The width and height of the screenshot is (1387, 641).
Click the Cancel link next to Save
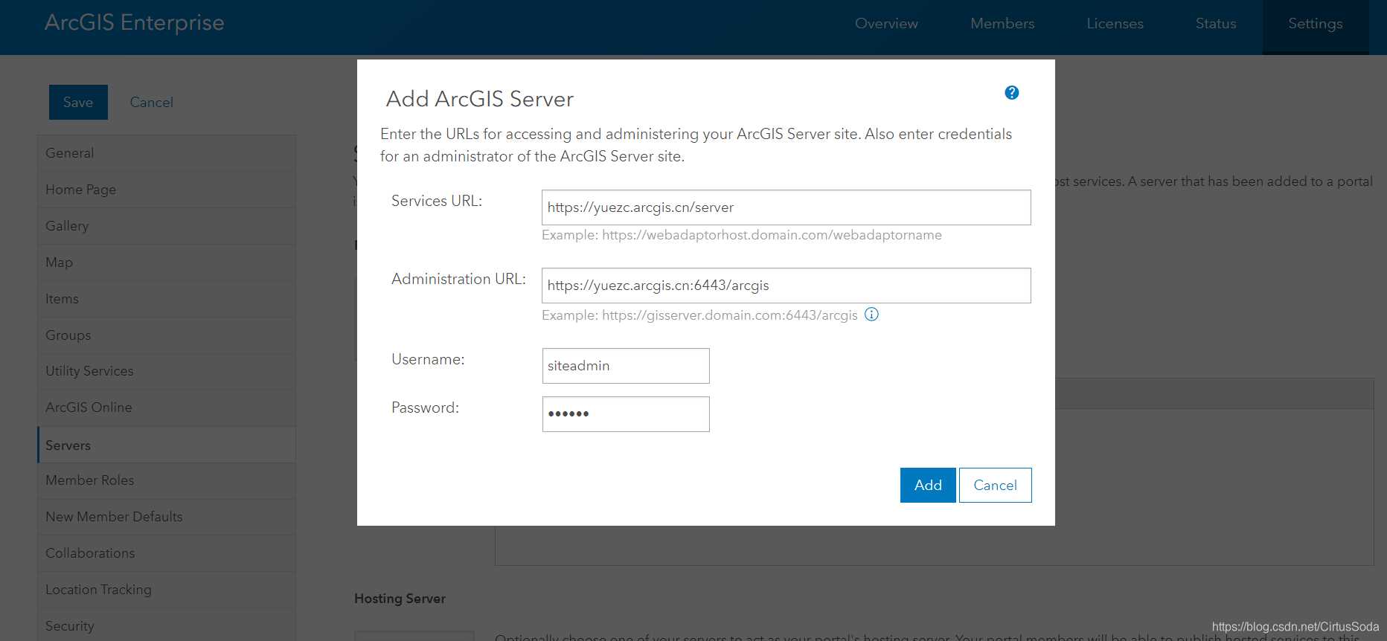152,103
